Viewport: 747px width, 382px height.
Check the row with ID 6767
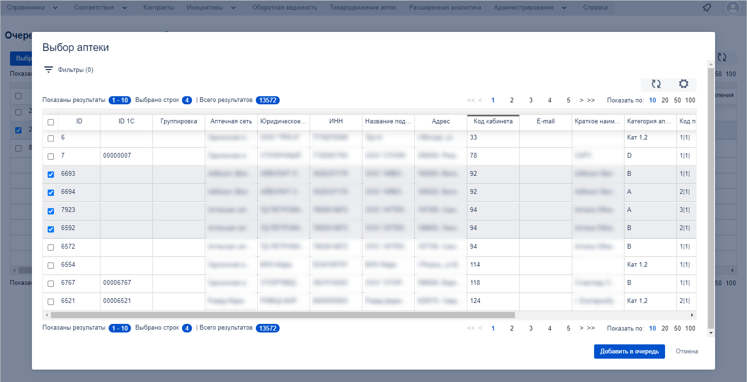click(x=51, y=283)
